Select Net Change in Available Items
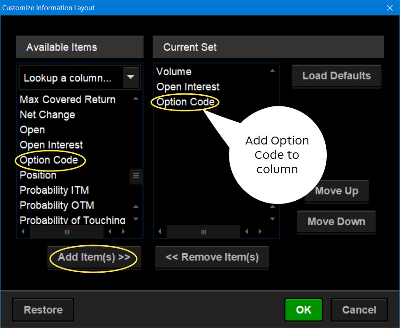The width and height of the screenshot is (400, 328). tap(47, 115)
